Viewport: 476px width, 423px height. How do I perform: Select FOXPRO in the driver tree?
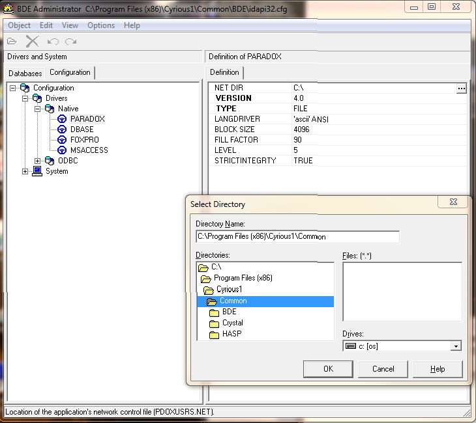coord(84,140)
